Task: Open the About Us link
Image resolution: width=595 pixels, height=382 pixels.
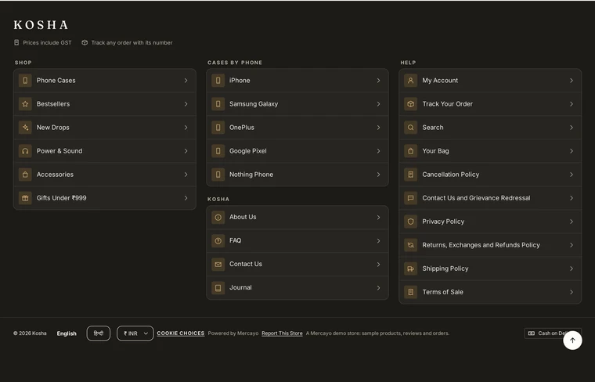Action: pos(297,218)
